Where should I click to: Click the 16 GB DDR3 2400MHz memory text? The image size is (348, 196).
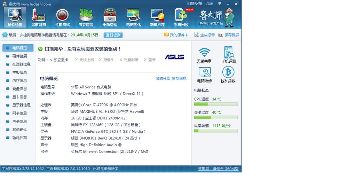coord(99,118)
